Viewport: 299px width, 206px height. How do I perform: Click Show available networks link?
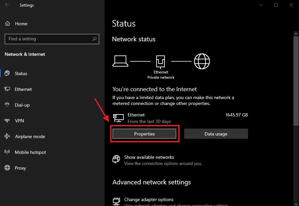(149, 157)
